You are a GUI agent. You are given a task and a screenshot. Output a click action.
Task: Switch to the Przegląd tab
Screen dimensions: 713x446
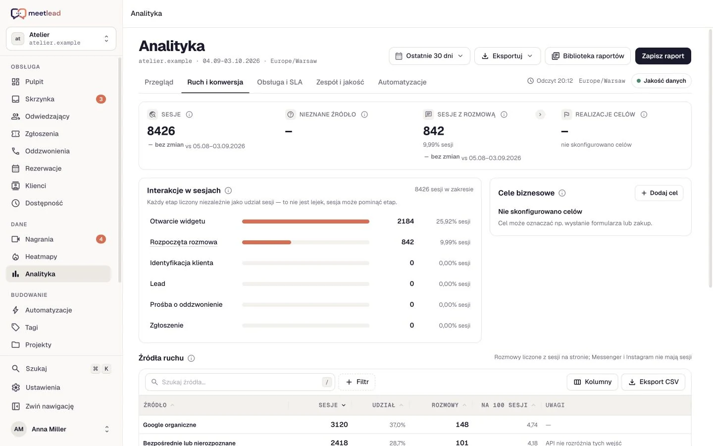pyautogui.click(x=159, y=82)
